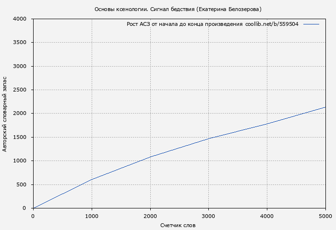
Task: Click the 3500 tick label on the y-axis
Action: (x=20, y=43)
